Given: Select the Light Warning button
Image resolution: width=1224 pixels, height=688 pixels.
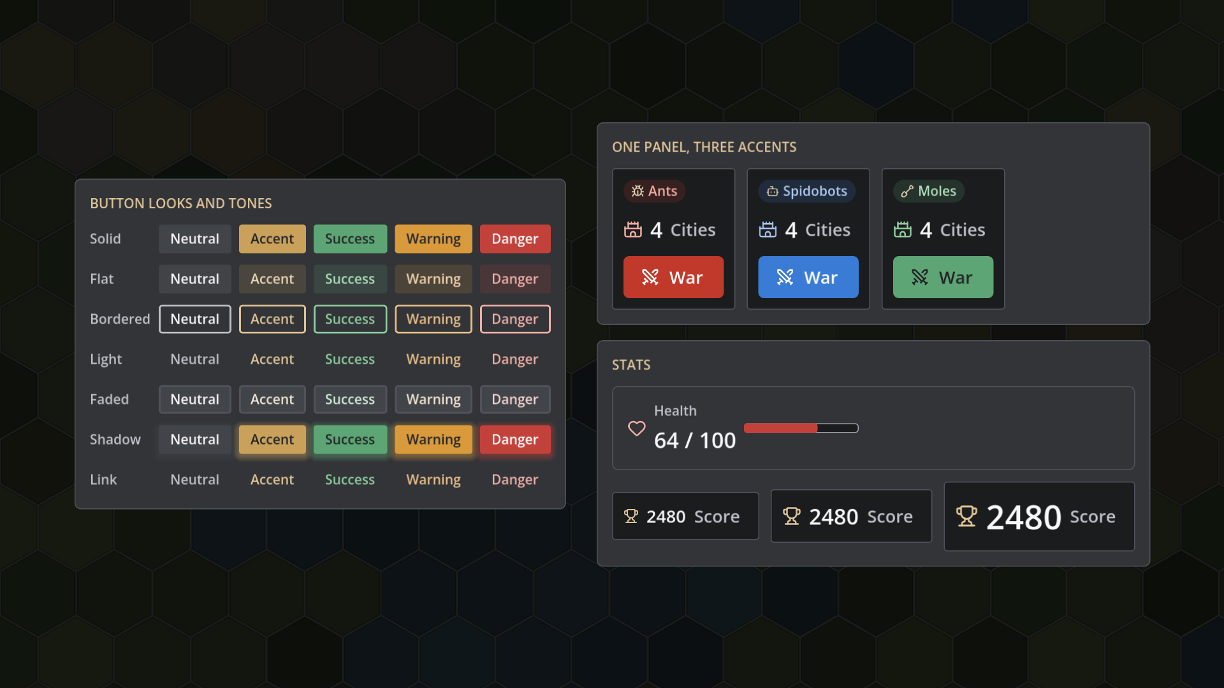Looking at the screenshot, I should tap(433, 359).
